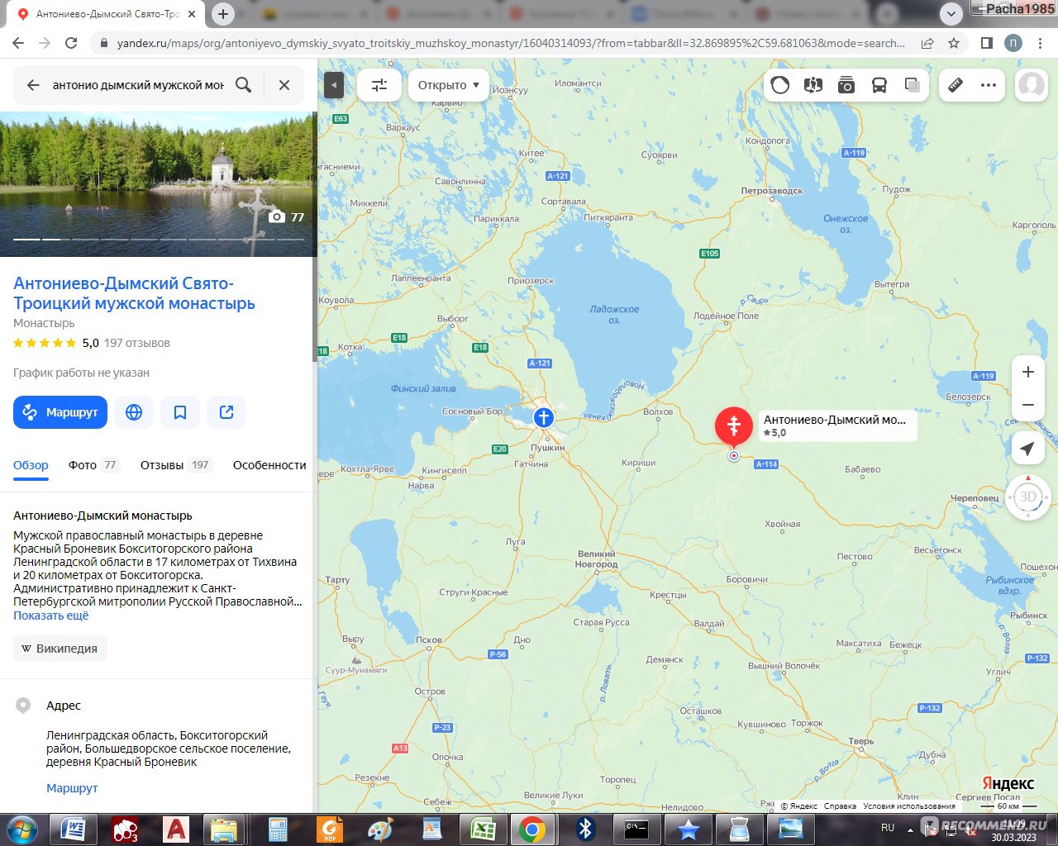Viewport: 1058px width, 846px height.
Task: Open the monastery lake photo
Action: tap(157, 183)
